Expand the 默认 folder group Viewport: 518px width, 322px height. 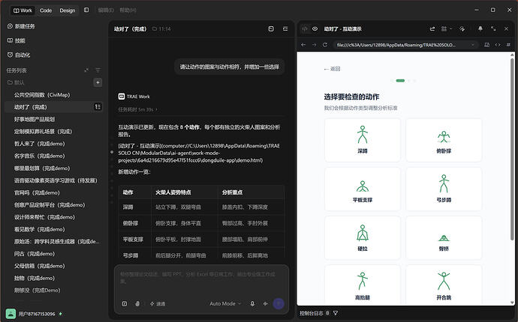click(x=16, y=82)
